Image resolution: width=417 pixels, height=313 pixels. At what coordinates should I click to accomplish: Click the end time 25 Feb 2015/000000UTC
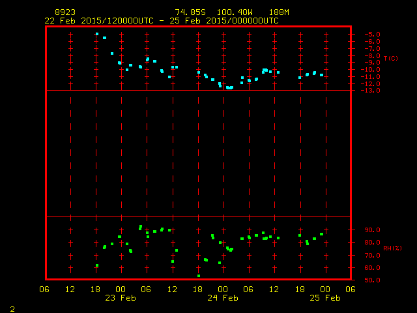(224, 21)
